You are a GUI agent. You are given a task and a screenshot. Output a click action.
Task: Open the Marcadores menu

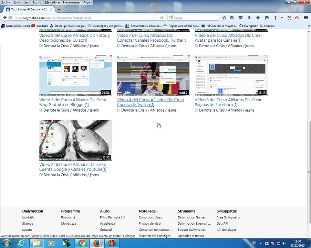[x=53, y=2]
